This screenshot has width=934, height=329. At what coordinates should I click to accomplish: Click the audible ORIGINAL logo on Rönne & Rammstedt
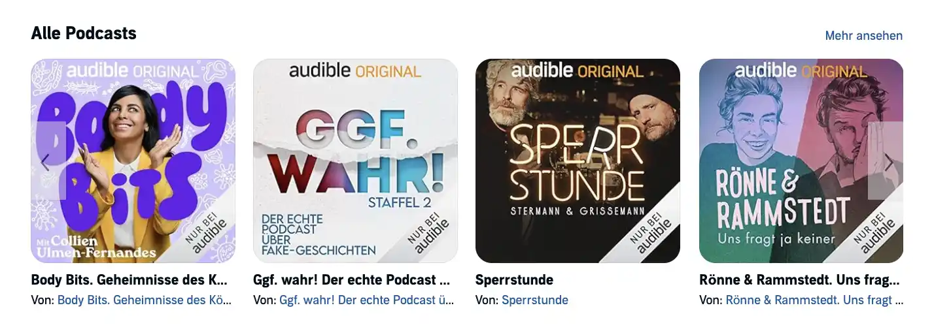[801, 71]
